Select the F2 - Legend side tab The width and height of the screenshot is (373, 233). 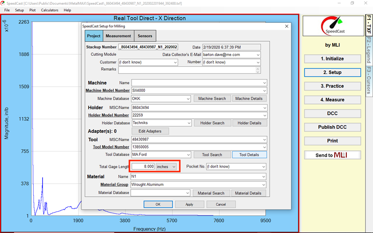pos(369,50)
